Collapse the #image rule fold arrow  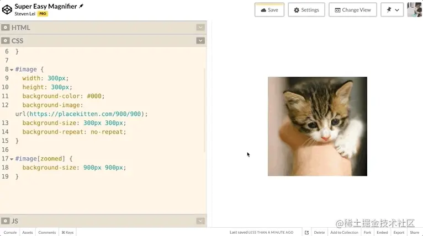[12, 70]
